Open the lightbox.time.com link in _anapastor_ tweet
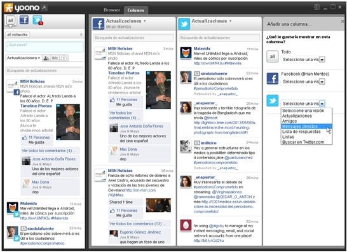 pyautogui.click(x=225, y=128)
